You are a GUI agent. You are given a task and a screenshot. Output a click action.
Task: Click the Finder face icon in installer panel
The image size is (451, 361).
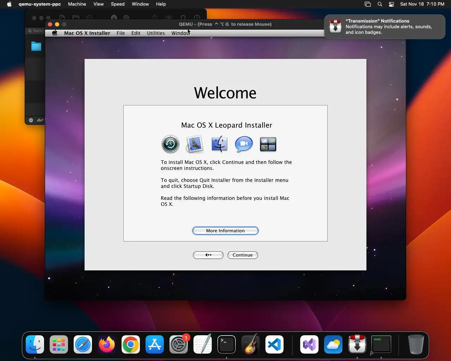click(219, 144)
